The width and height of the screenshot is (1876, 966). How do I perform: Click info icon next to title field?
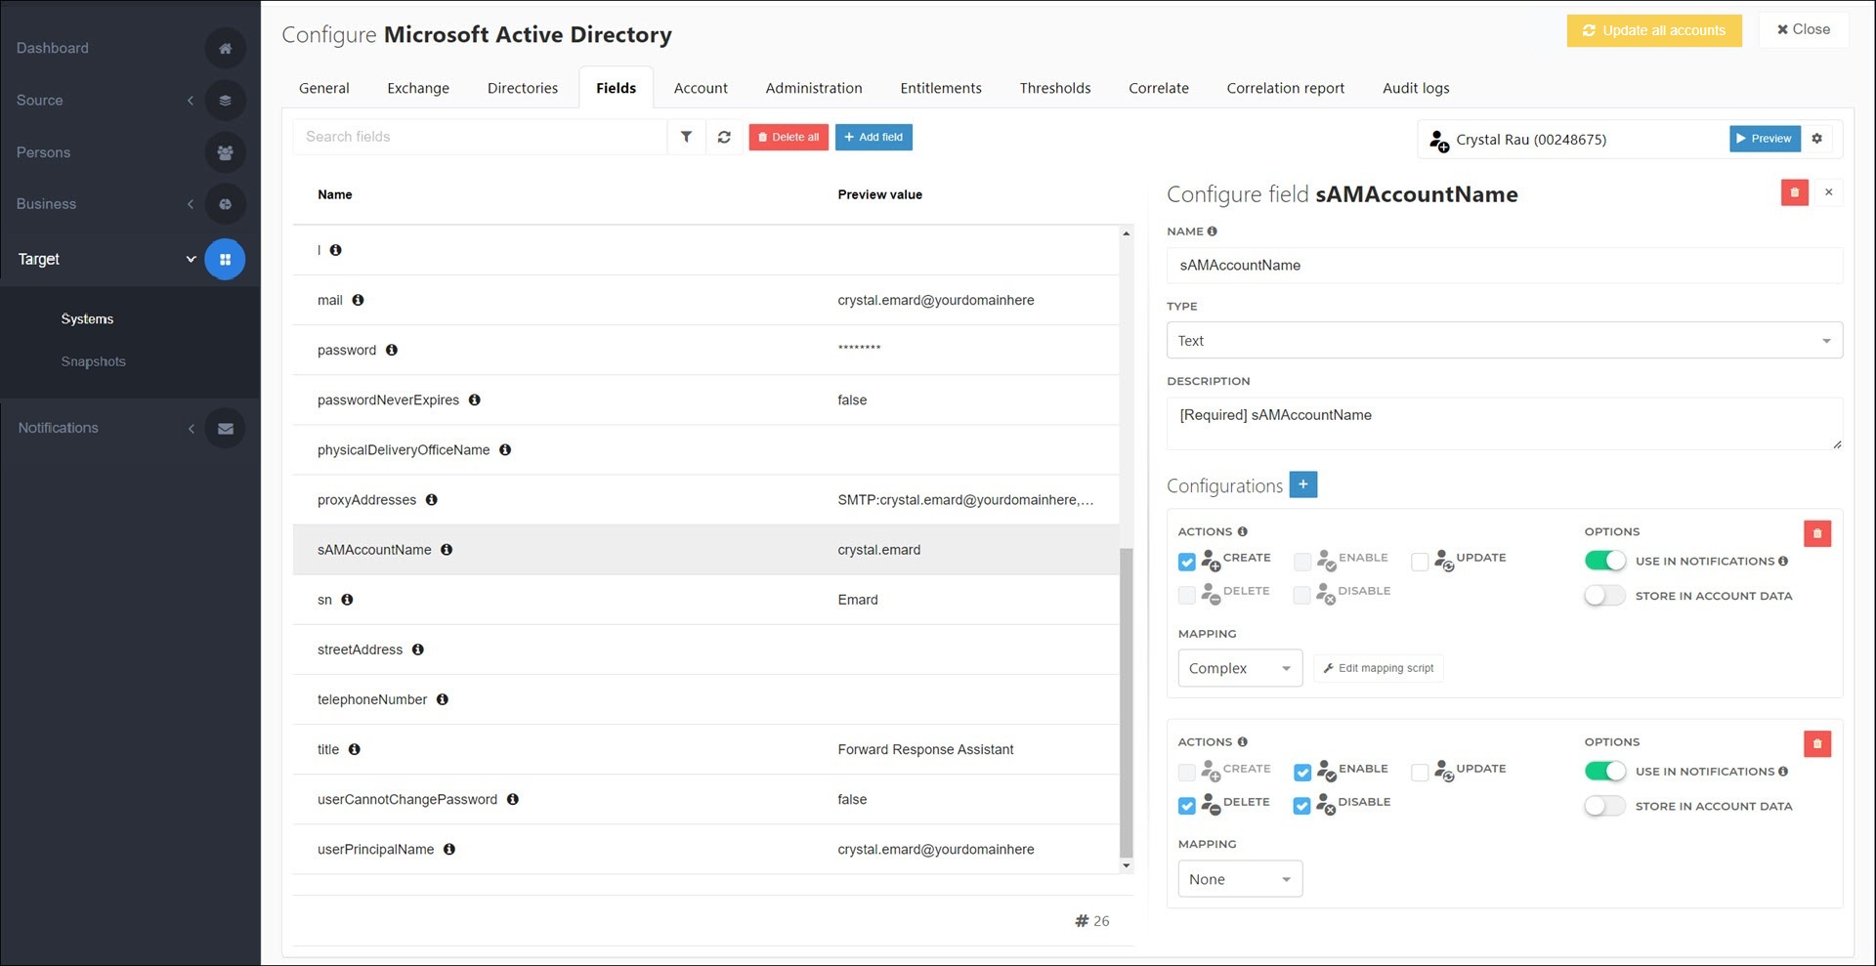tap(354, 749)
